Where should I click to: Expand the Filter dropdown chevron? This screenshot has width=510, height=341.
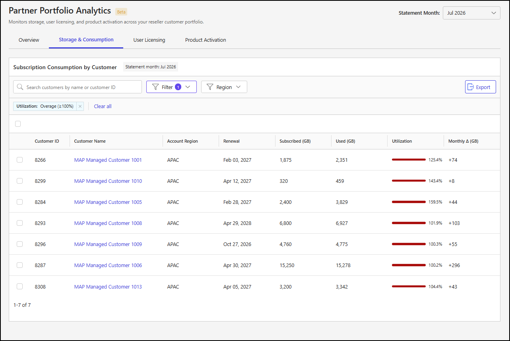pyautogui.click(x=188, y=87)
